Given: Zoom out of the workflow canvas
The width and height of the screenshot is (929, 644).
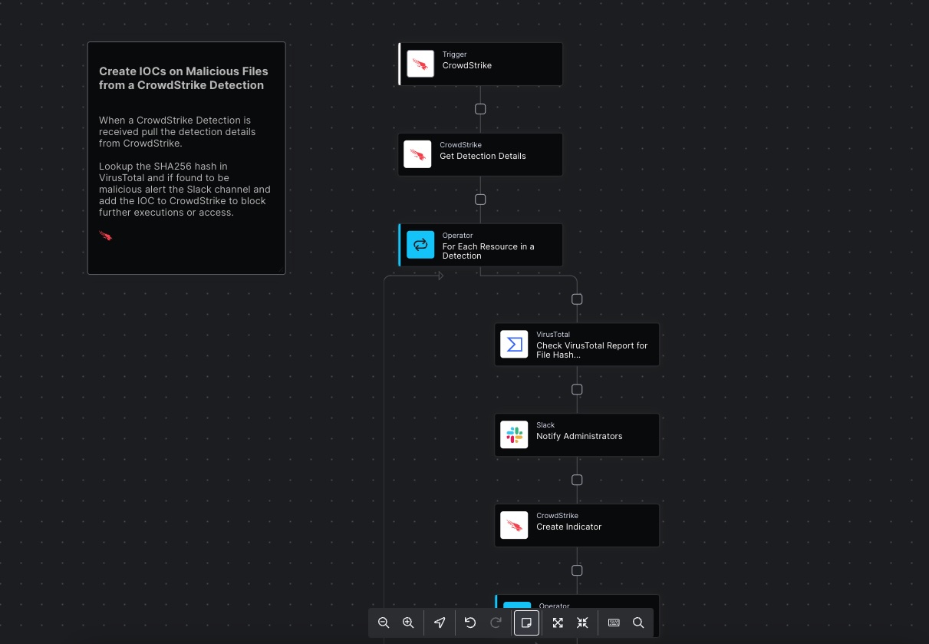Looking at the screenshot, I should tap(384, 623).
